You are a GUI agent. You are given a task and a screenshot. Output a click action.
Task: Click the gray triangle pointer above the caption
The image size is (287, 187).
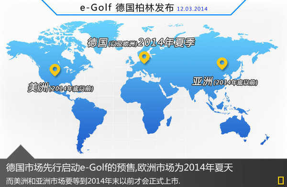21,152
